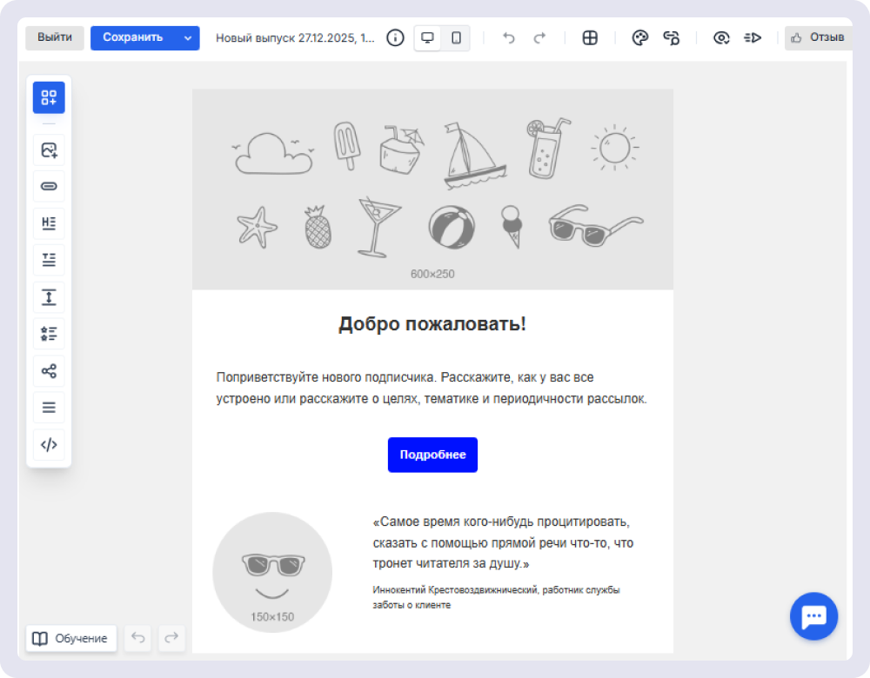The width and height of the screenshot is (870, 678).
Task: Open email preview with eye icon
Action: tap(720, 37)
